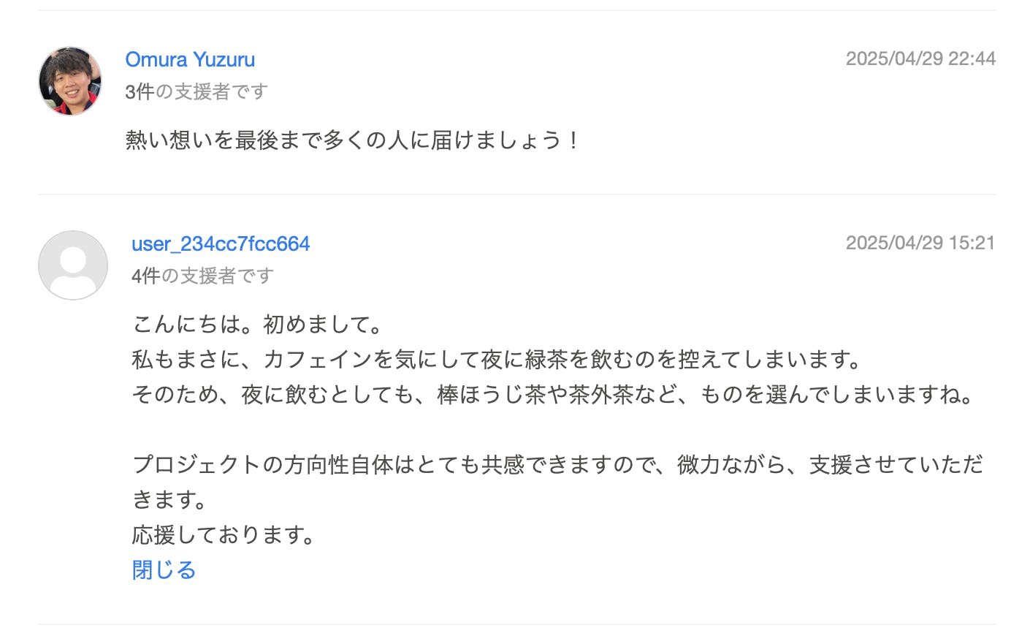Click the divider line between the comments
The image size is (1011, 636).
(x=516, y=194)
